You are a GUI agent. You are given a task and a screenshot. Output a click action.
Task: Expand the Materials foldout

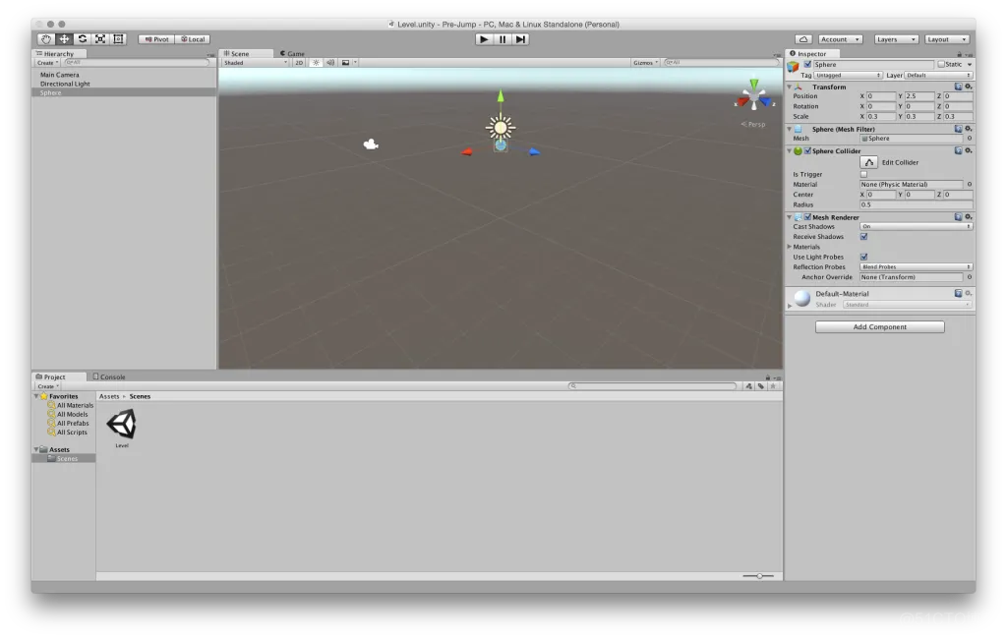coord(790,247)
